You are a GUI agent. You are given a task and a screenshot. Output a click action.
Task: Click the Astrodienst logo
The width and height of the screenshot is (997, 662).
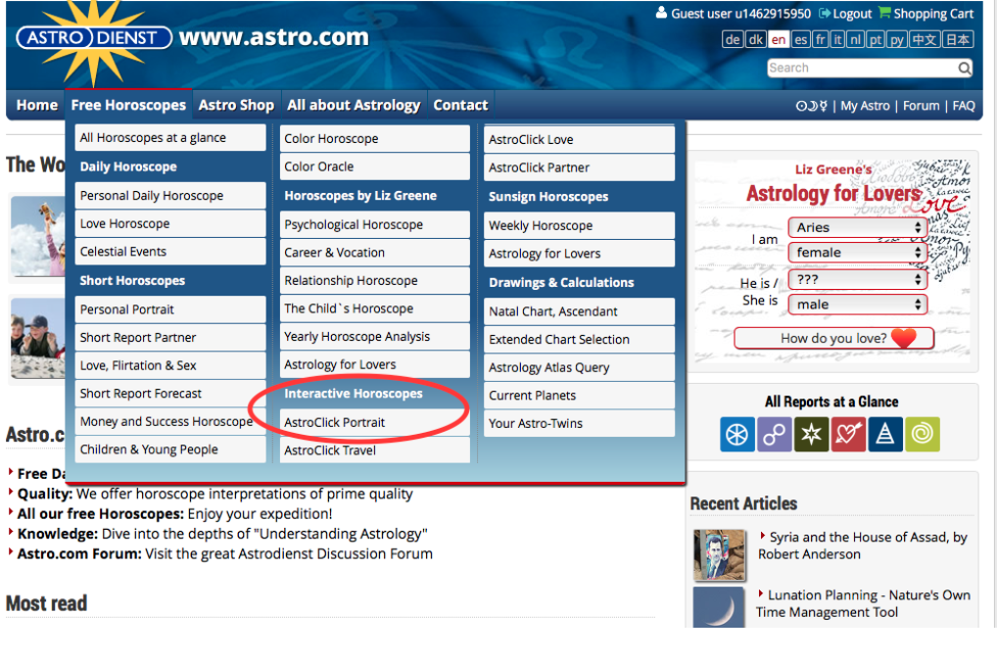94,38
